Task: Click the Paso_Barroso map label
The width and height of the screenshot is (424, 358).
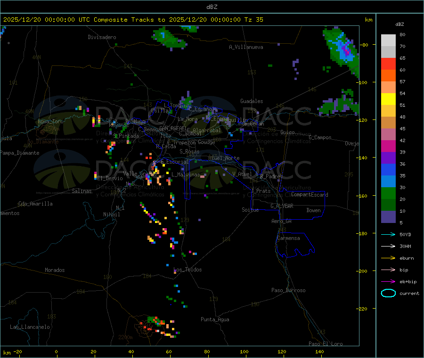Action: click(x=288, y=290)
